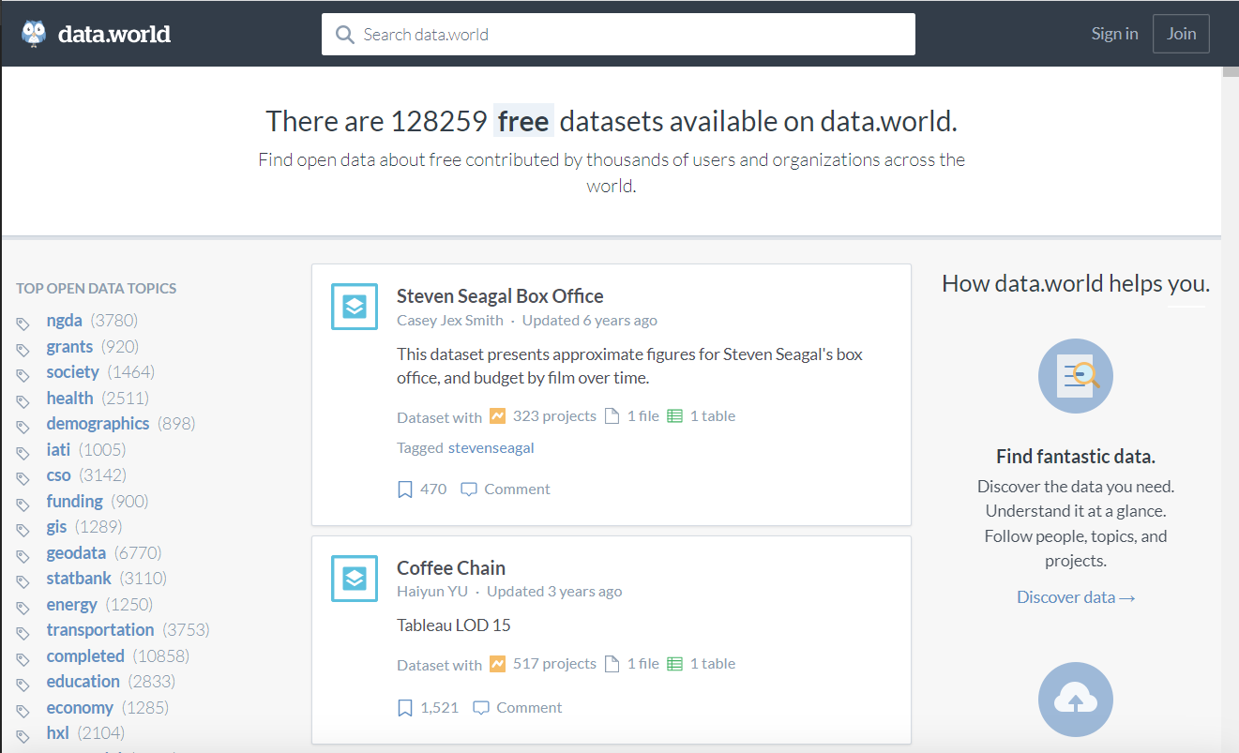Click the magnifier icon in search bar
This screenshot has height=753, width=1239.
click(344, 35)
